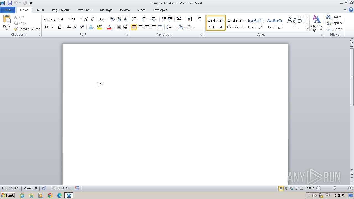Screen dimensions: 354x199
Task: Open Chrome from the taskbar
Action: 50,195
